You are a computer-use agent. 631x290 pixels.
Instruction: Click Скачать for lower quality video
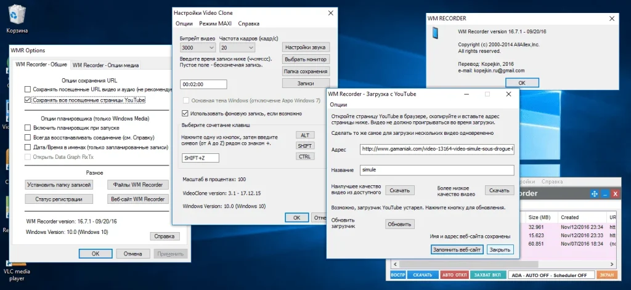[499, 190]
